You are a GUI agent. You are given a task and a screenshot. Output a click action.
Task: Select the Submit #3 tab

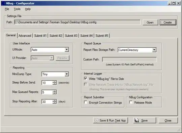[71, 36]
